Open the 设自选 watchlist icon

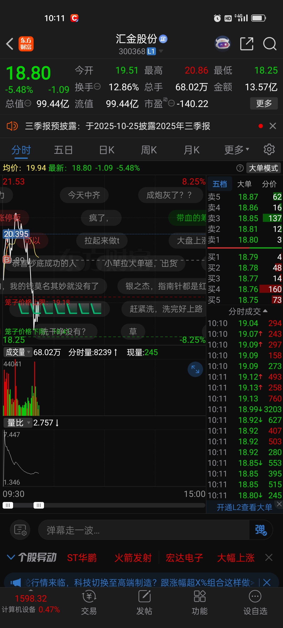tap(255, 603)
